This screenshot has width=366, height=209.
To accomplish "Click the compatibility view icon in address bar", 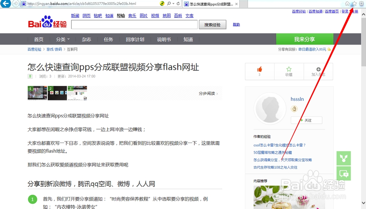I will (x=162, y=4).
